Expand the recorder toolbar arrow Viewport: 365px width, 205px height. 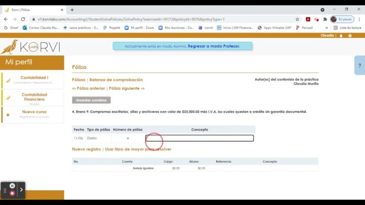click(x=21, y=189)
